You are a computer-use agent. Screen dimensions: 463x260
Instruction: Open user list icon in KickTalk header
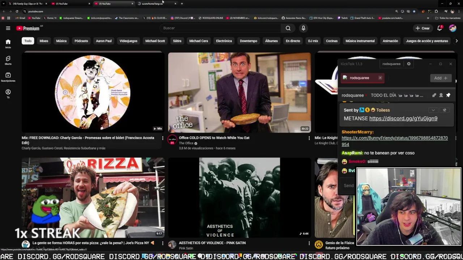[x=441, y=95]
